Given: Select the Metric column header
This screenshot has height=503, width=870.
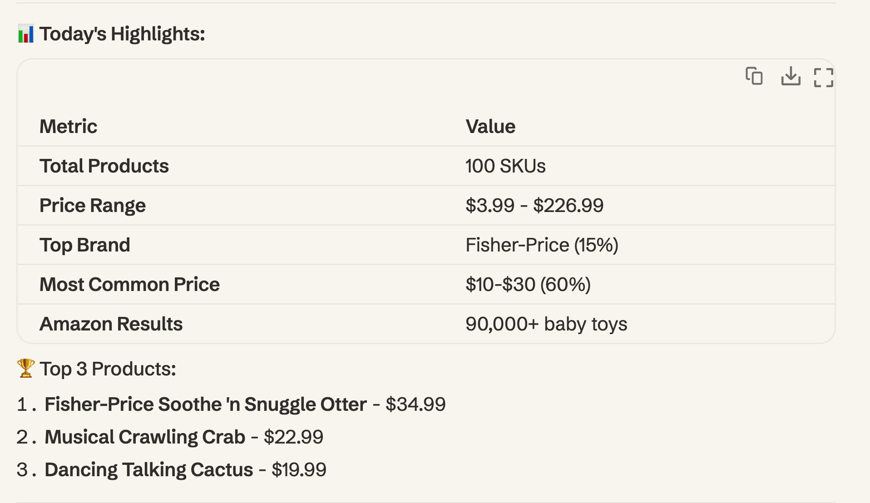Looking at the screenshot, I should coord(69,126).
